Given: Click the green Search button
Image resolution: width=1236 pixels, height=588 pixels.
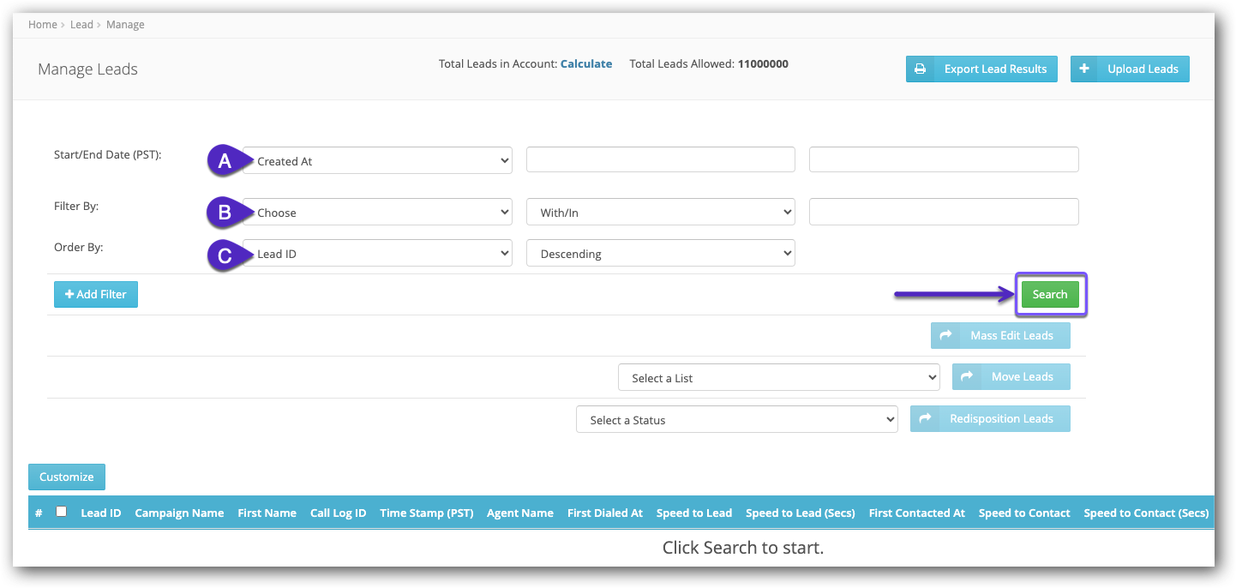Looking at the screenshot, I should [x=1051, y=294].
